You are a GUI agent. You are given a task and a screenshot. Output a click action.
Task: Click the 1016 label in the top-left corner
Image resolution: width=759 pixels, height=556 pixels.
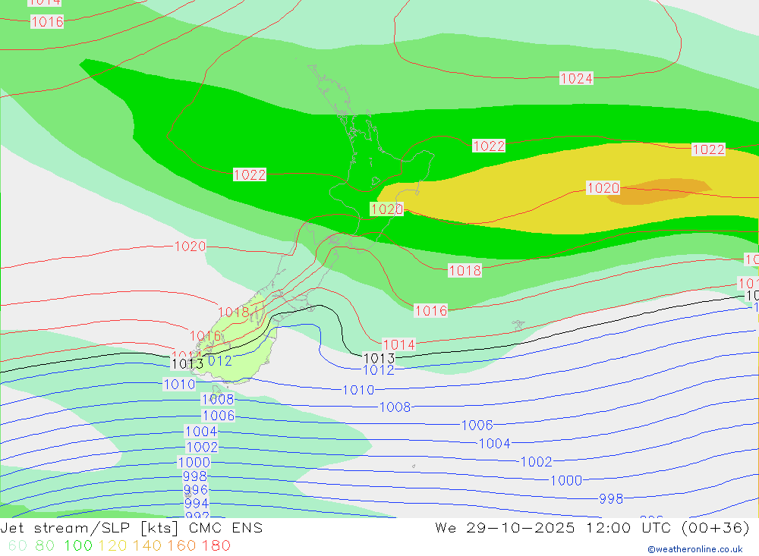pos(47,21)
